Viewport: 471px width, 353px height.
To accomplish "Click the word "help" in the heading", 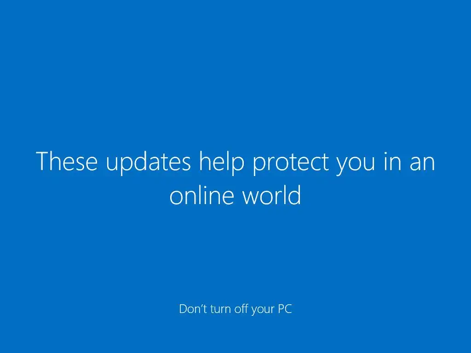I will point(221,163).
